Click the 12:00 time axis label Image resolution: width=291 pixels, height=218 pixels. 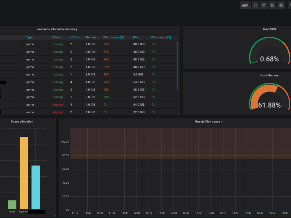(137, 213)
